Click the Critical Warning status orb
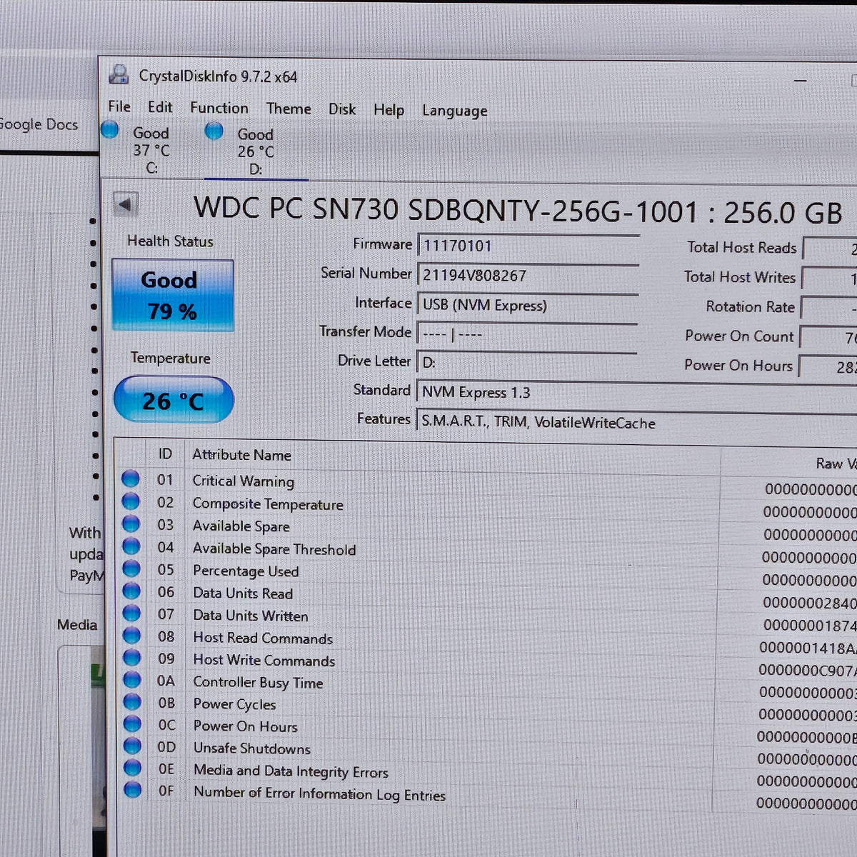Viewport: 857px width, 857px height. click(130, 478)
